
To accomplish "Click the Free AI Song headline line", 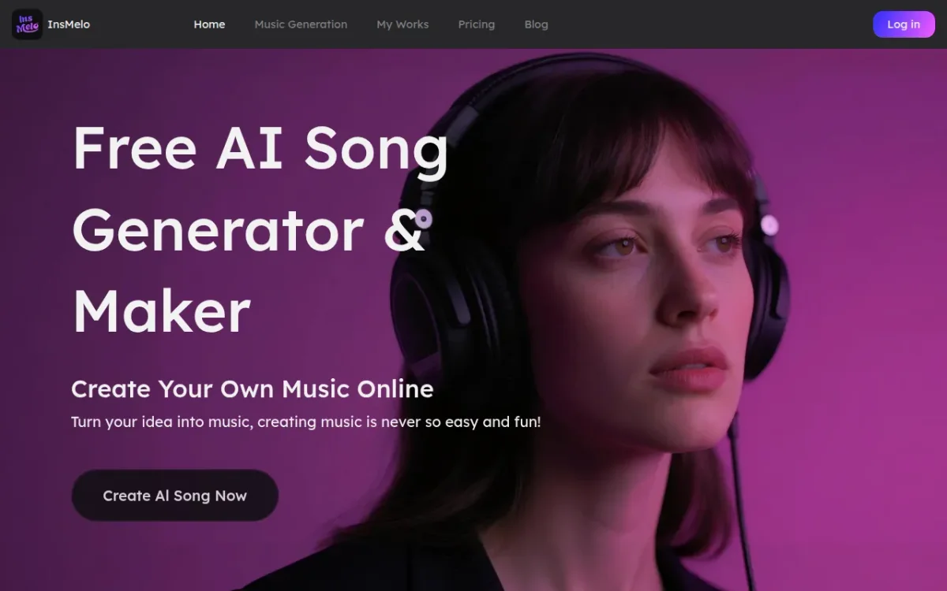I will pos(260,149).
